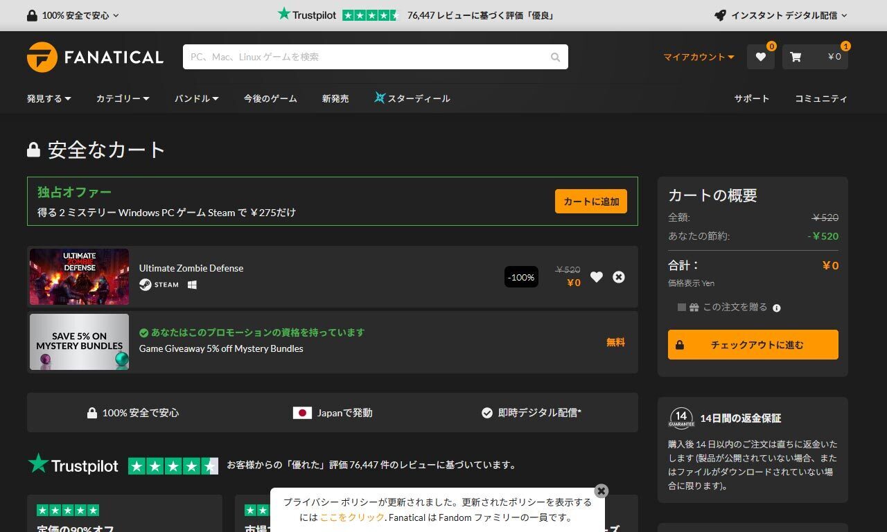Click Game Giveaway 5% off Mystery Bundles text

click(221, 348)
